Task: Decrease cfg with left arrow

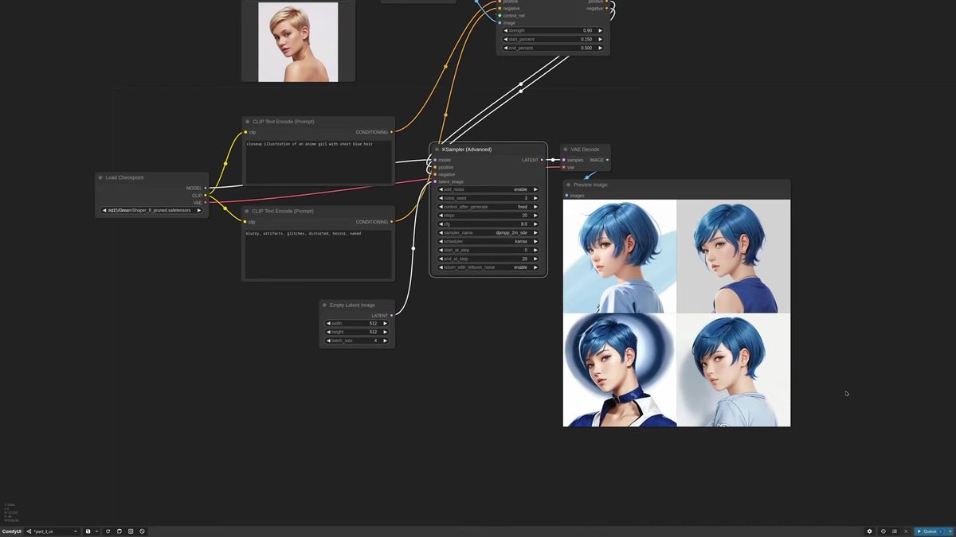Action: [x=441, y=224]
